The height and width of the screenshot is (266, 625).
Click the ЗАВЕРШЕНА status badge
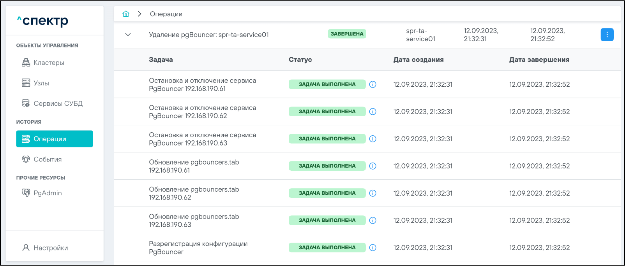[347, 34]
